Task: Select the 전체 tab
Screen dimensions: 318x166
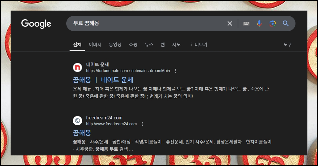Action: click(77, 45)
